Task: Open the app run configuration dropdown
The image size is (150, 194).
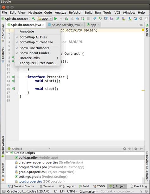Action: pyautogui.click(x=45, y=19)
